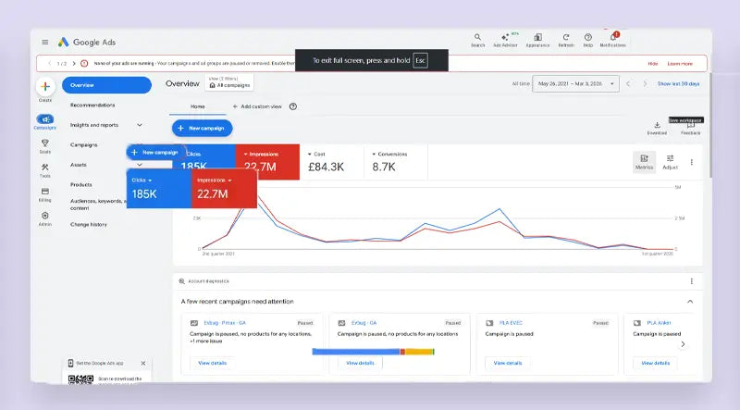Go to next alert in banner
This screenshot has height=410, width=740.
(x=74, y=63)
